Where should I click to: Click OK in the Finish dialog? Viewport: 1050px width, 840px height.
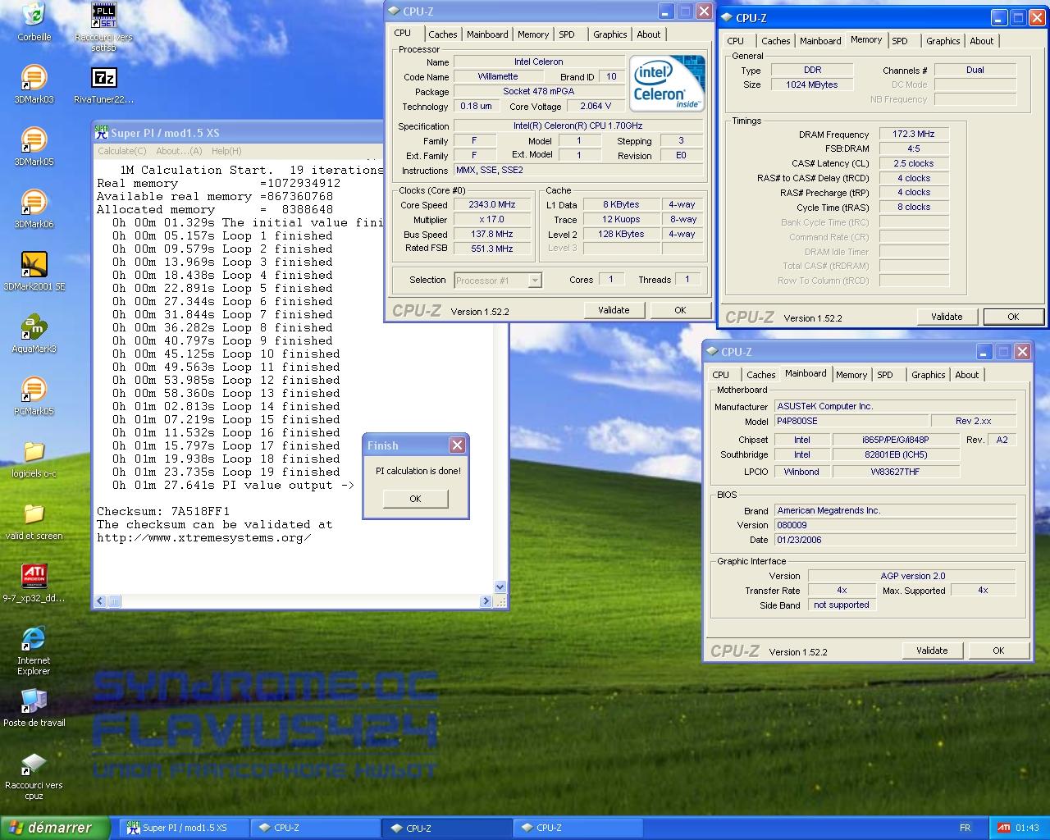tap(415, 499)
